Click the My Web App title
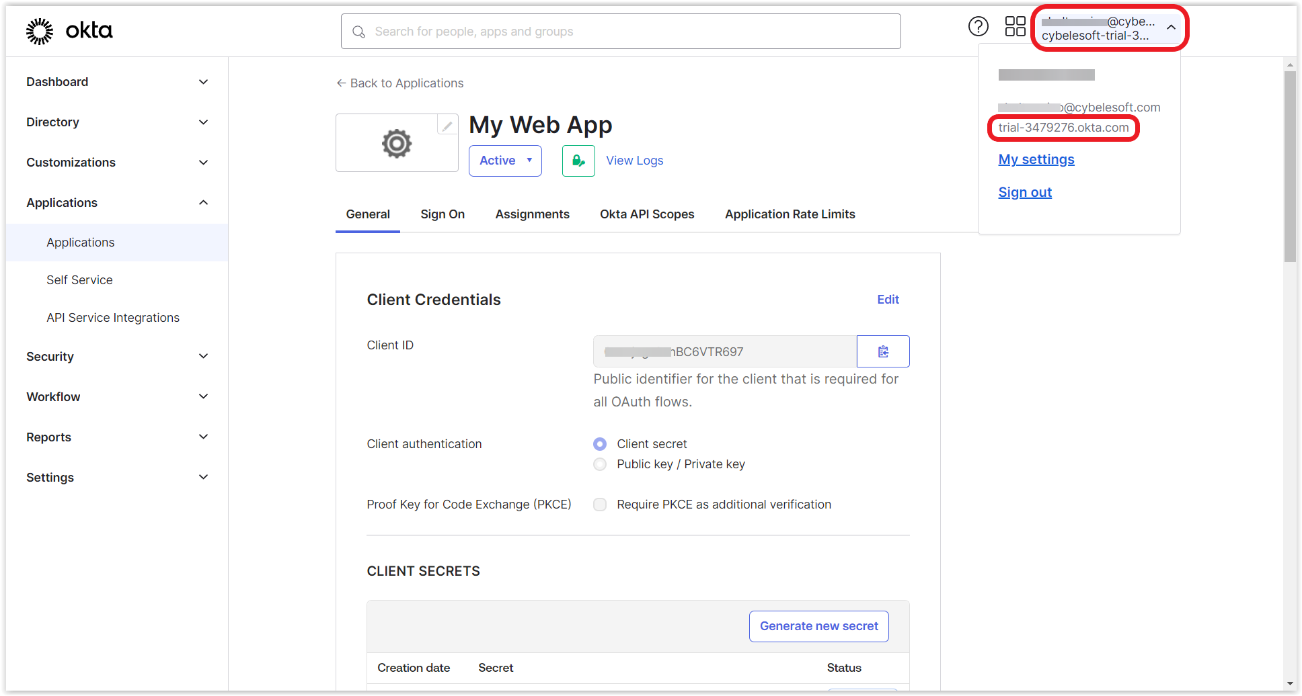 (541, 125)
